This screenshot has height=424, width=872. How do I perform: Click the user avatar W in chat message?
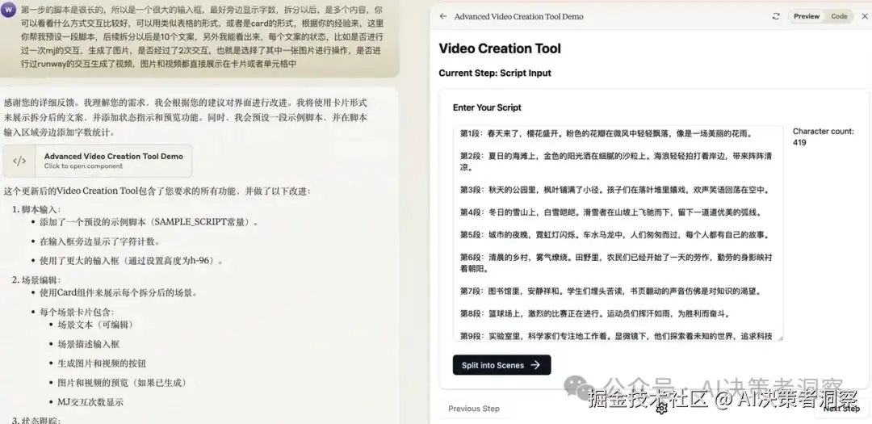(x=8, y=10)
